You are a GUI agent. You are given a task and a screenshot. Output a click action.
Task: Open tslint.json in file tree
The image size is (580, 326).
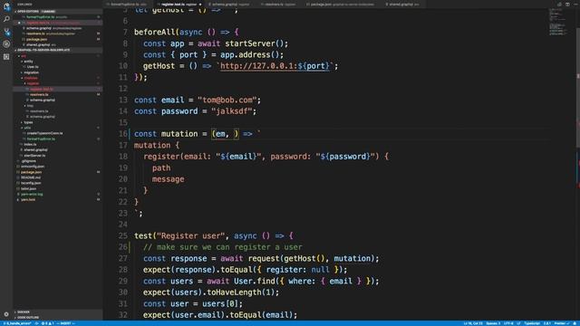point(28,189)
